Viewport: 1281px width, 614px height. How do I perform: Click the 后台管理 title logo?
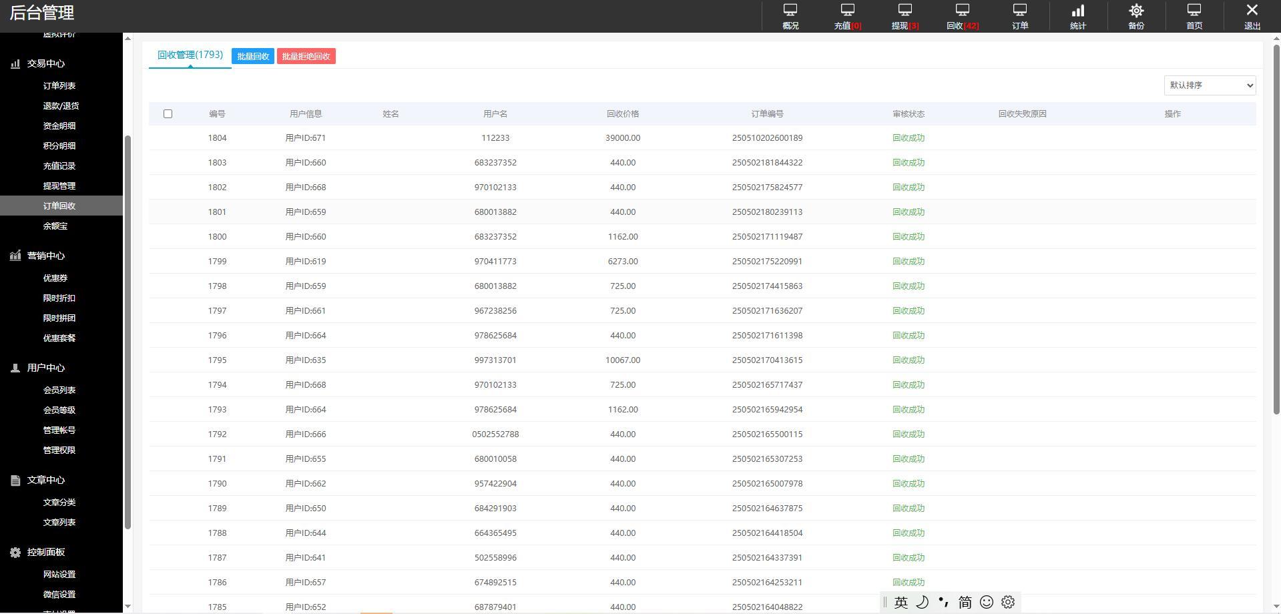(x=42, y=13)
